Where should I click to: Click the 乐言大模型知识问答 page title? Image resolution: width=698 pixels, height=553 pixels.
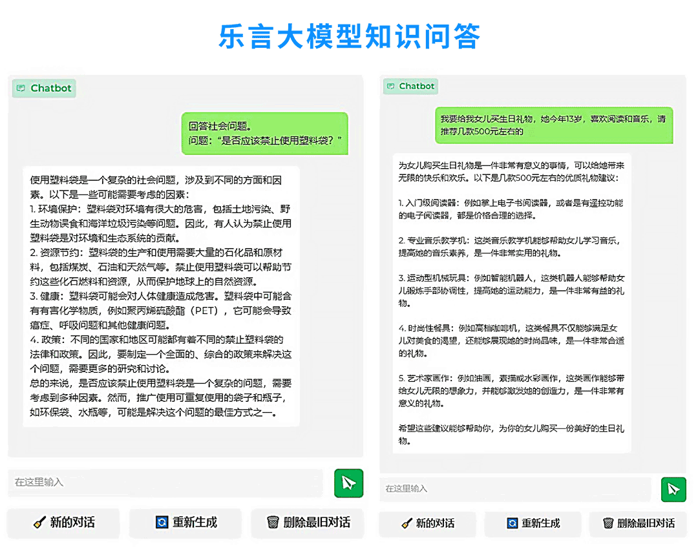click(x=349, y=36)
